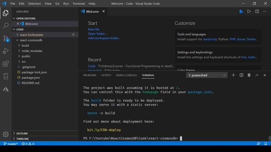Click the Open folder link
271x152 pixels.
click(97, 34)
